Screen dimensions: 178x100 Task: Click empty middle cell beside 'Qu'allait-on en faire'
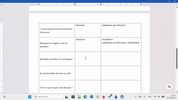click(x=88, y=59)
